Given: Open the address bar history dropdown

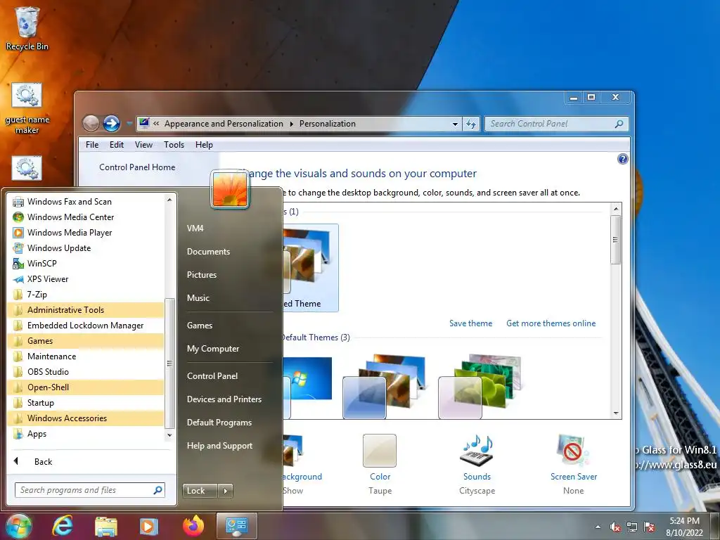Looking at the screenshot, I should pos(455,124).
